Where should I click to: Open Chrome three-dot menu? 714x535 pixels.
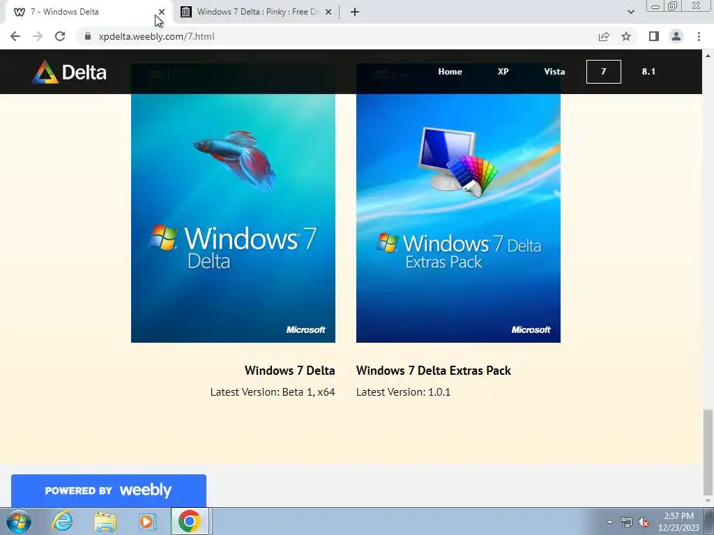tap(699, 36)
